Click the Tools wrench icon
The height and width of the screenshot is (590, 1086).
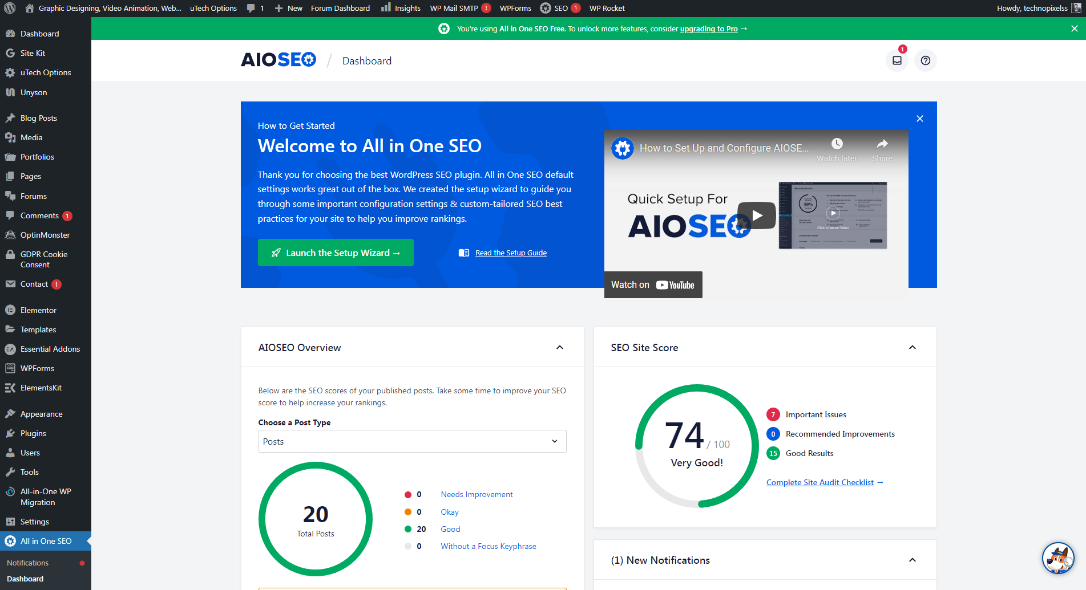10,472
